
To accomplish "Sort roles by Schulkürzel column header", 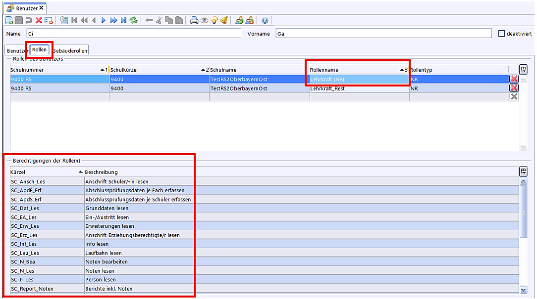I will pyautogui.click(x=160, y=70).
